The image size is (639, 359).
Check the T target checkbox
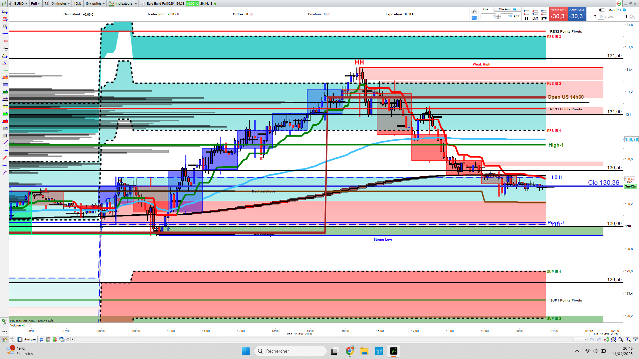point(592,17)
